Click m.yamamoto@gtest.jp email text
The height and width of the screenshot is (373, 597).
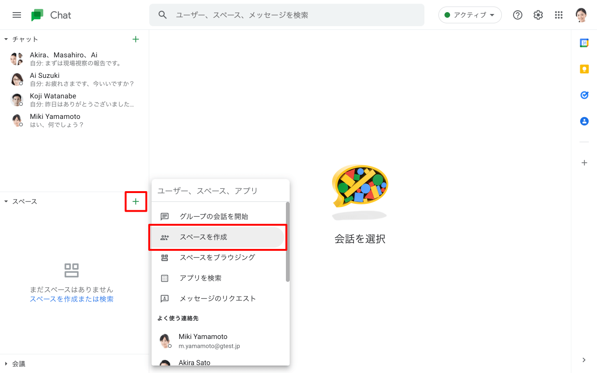point(209,346)
